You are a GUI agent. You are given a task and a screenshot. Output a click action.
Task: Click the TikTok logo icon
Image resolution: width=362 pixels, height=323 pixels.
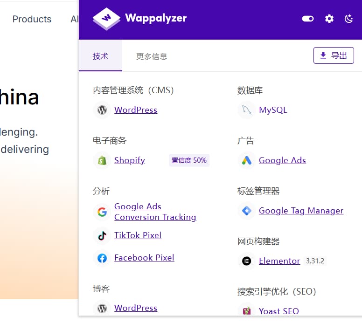point(102,235)
